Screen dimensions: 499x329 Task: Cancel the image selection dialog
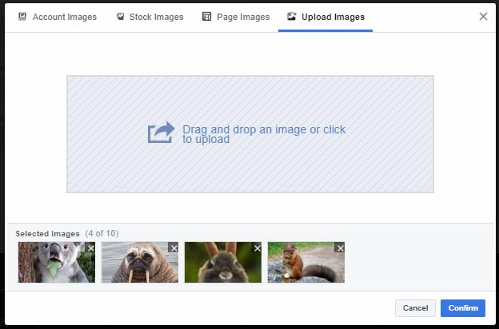point(415,308)
